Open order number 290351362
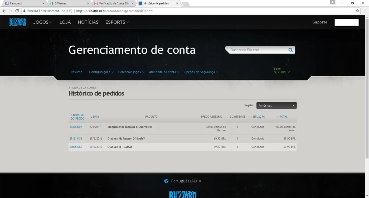This screenshot has height=198, width=369. [76, 147]
